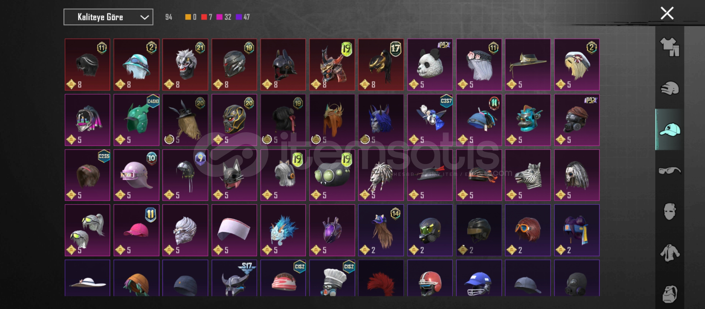Viewport: 705px width, 309px height.
Task: Select the purple rarity filter showing 47
Action: [243, 17]
